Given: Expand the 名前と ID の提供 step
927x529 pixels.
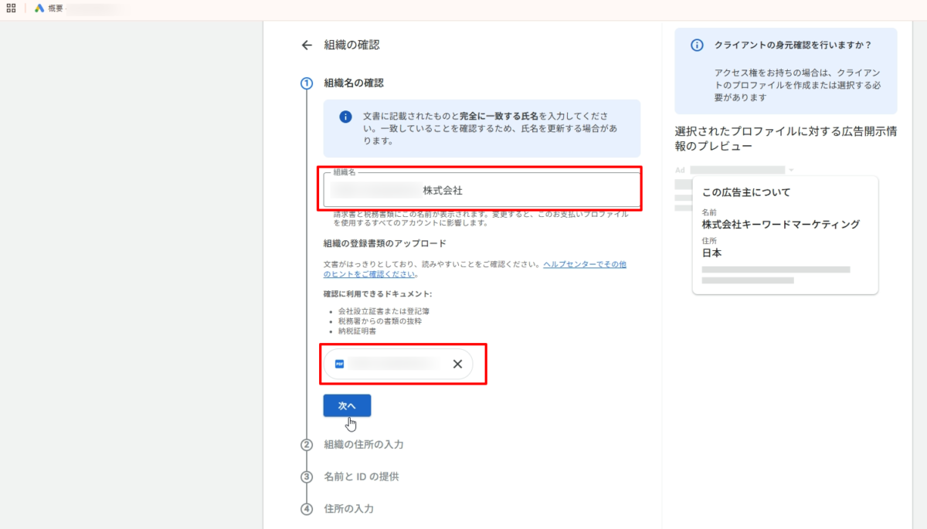Looking at the screenshot, I should [361, 476].
